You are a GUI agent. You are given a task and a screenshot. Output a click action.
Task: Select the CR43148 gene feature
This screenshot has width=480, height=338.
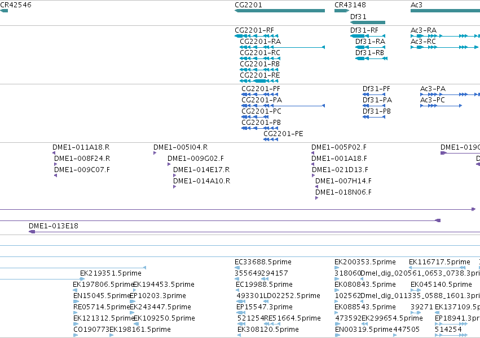[342, 11]
